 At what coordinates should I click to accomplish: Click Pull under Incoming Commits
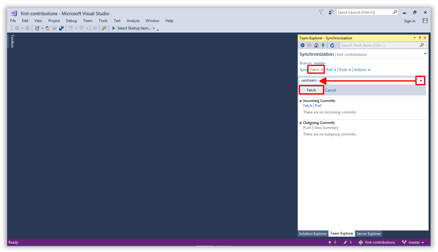click(x=318, y=106)
